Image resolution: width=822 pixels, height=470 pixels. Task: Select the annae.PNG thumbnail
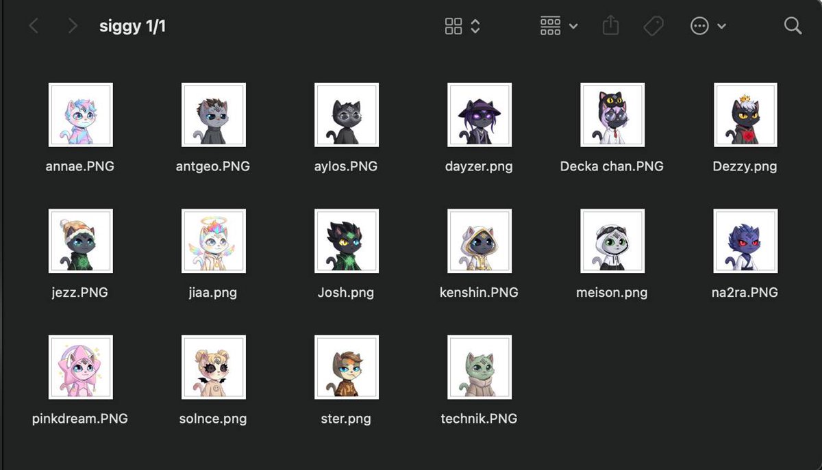(81, 115)
